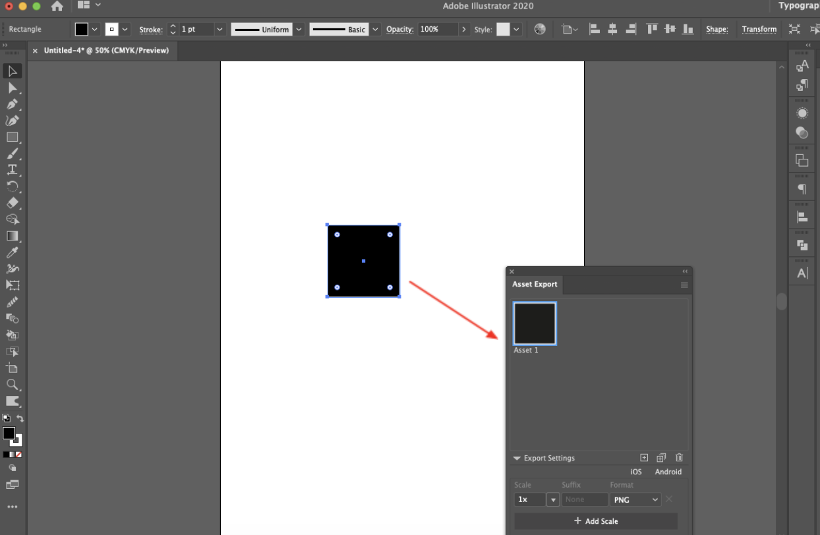The image size is (820, 535).
Task: Select the Zoom magnifier tool
Action: tap(12, 384)
